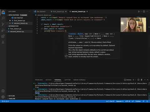Open the Output panel tab
The height and width of the screenshot is (112, 150).
48,80
